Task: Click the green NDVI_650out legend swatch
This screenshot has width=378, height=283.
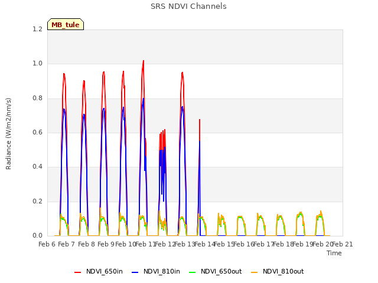Action: coord(193,272)
